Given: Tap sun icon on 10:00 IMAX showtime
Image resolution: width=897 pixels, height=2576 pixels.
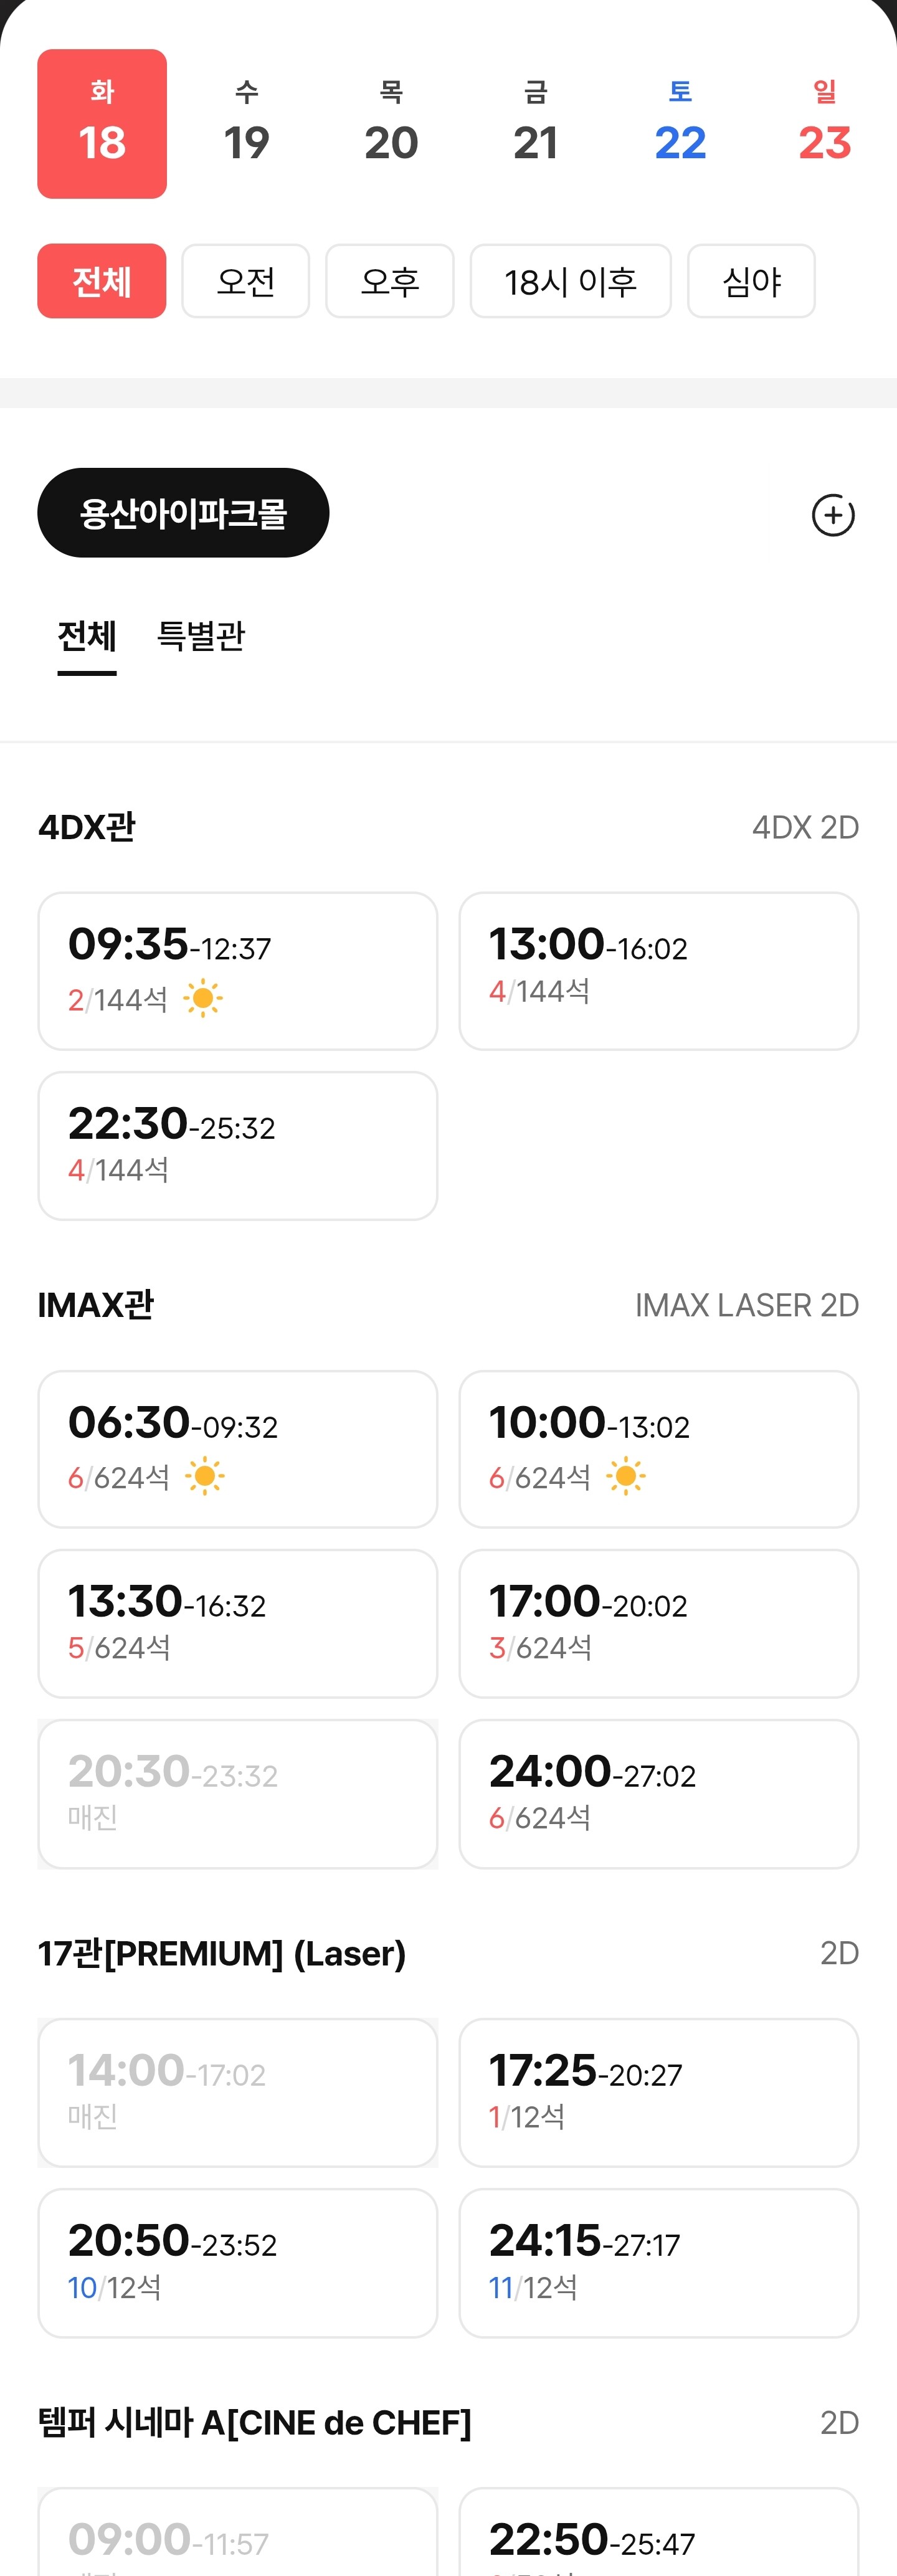Looking at the screenshot, I should 626,1476.
